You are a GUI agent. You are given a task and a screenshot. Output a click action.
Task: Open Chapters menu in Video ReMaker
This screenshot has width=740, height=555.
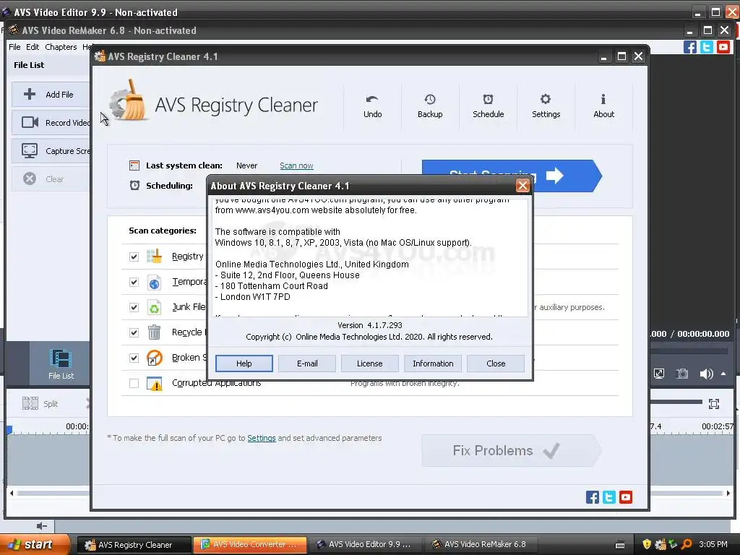tap(61, 47)
